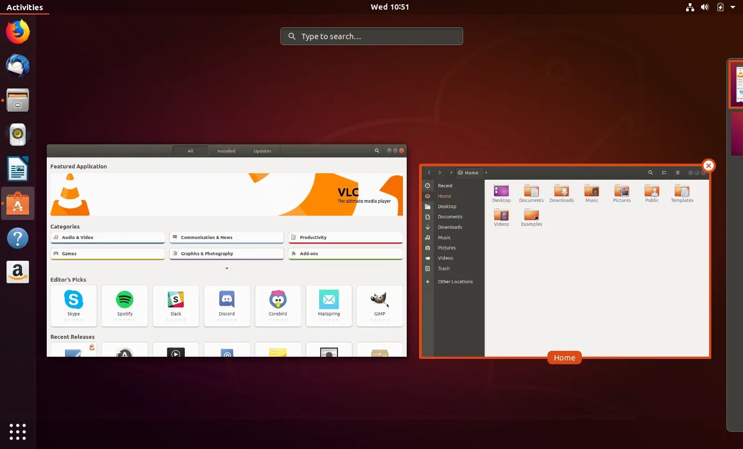Select the Templates folder icon
This screenshot has width=743, height=449.
pos(682,193)
